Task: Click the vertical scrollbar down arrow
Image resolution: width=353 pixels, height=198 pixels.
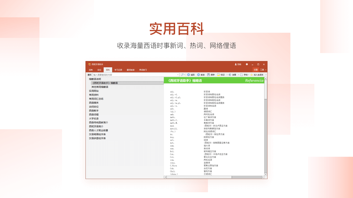Action: [x=266, y=174]
